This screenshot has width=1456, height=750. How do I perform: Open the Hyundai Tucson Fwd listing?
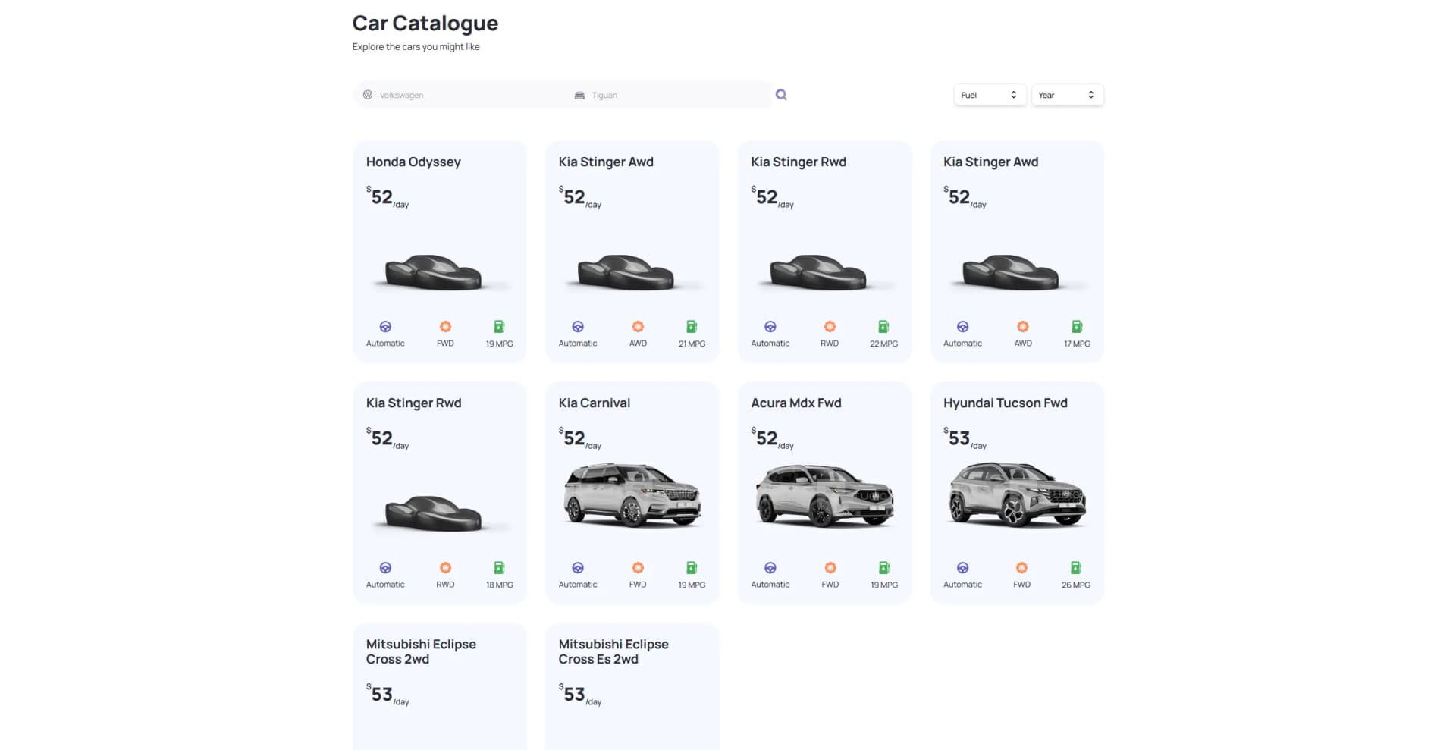pos(1005,403)
